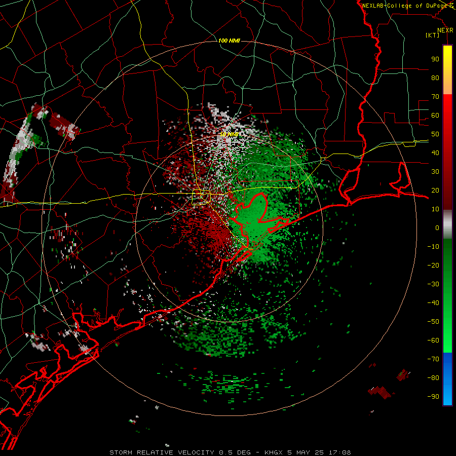
Task: Click the [KT] units label
Action: pos(432,35)
